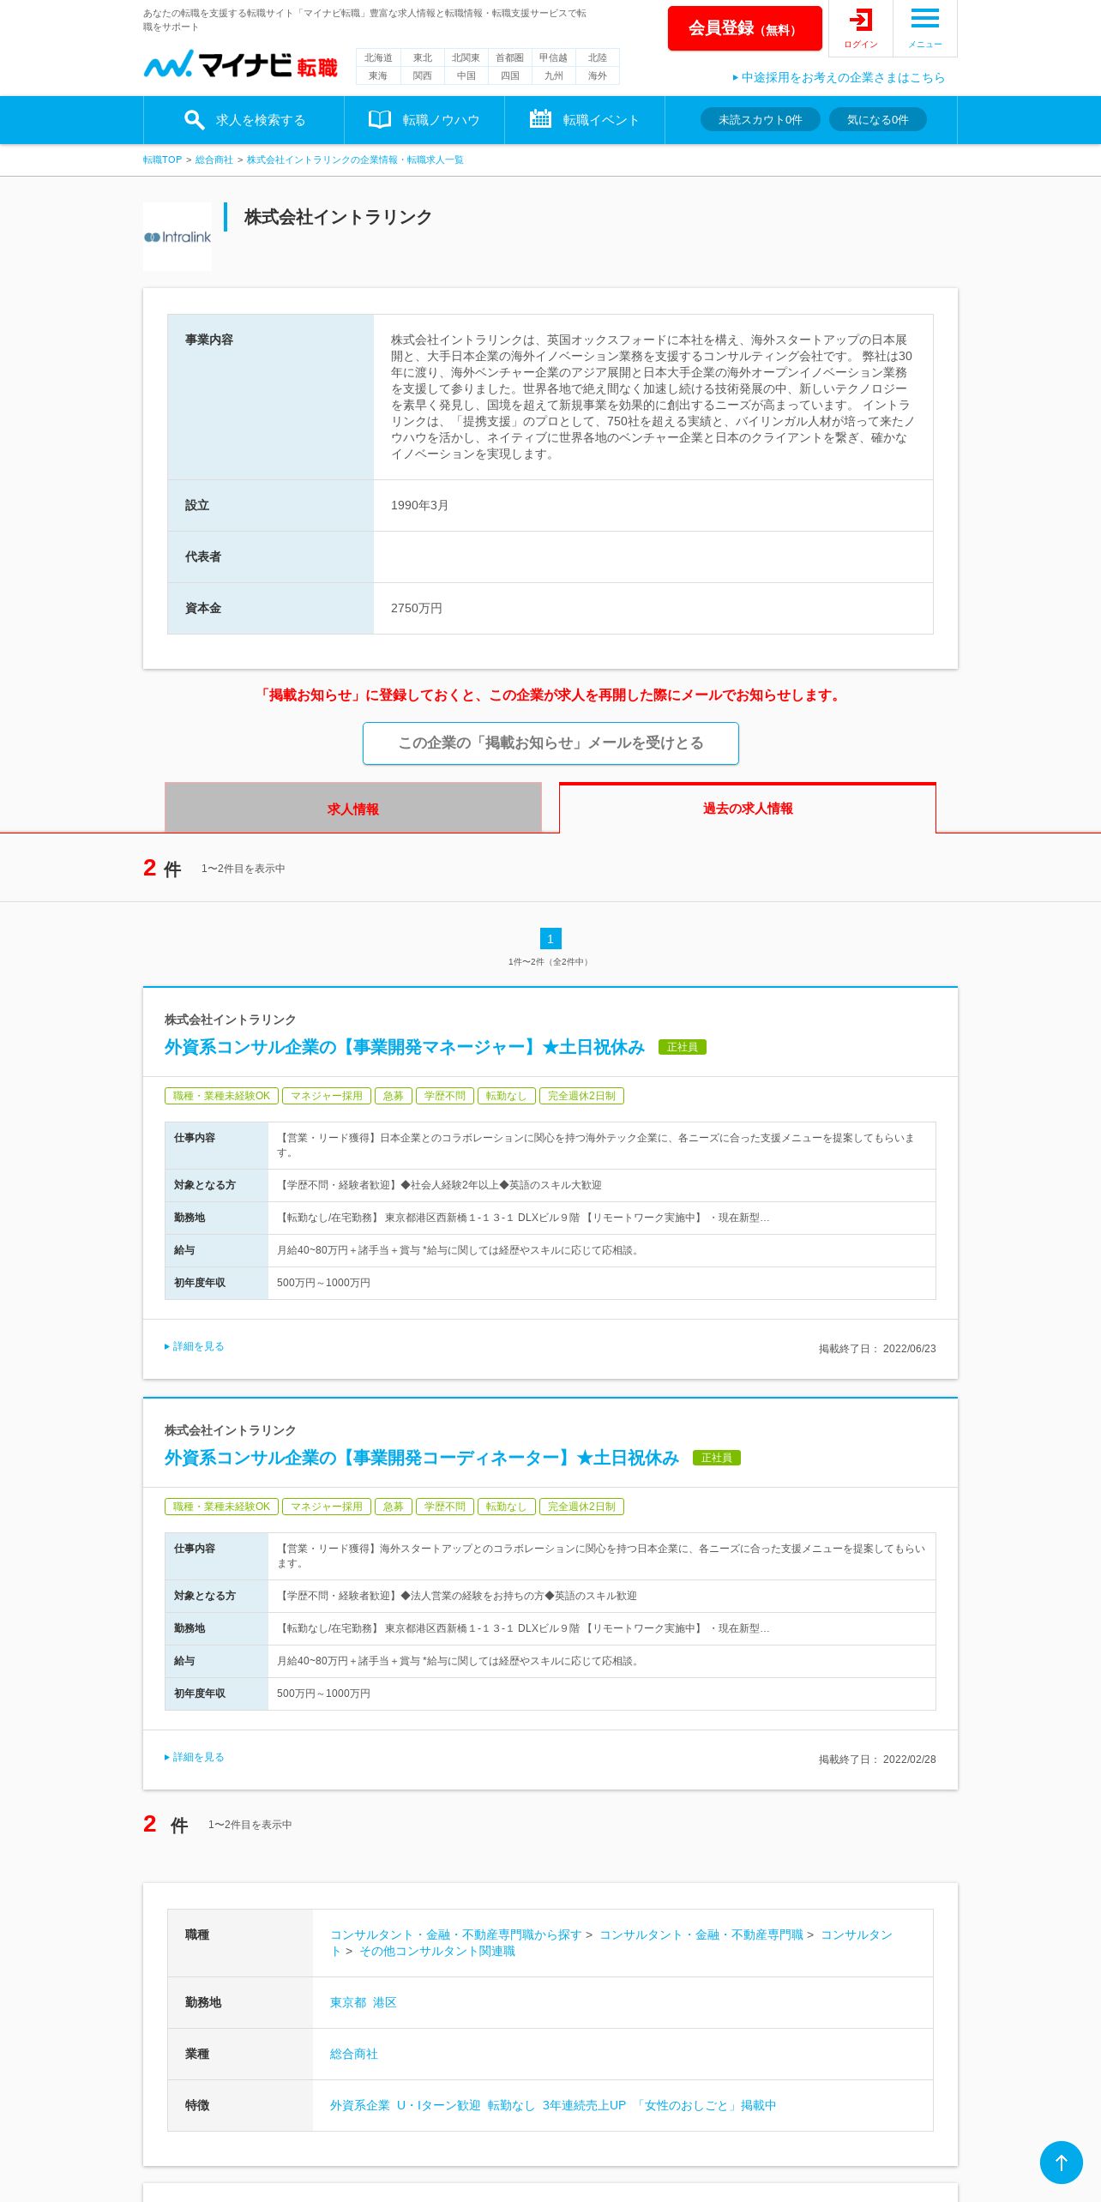Click the 掲載お知らせ mail subscription button
The width and height of the screenshot is (1101, 2202).
click(550, 743)
